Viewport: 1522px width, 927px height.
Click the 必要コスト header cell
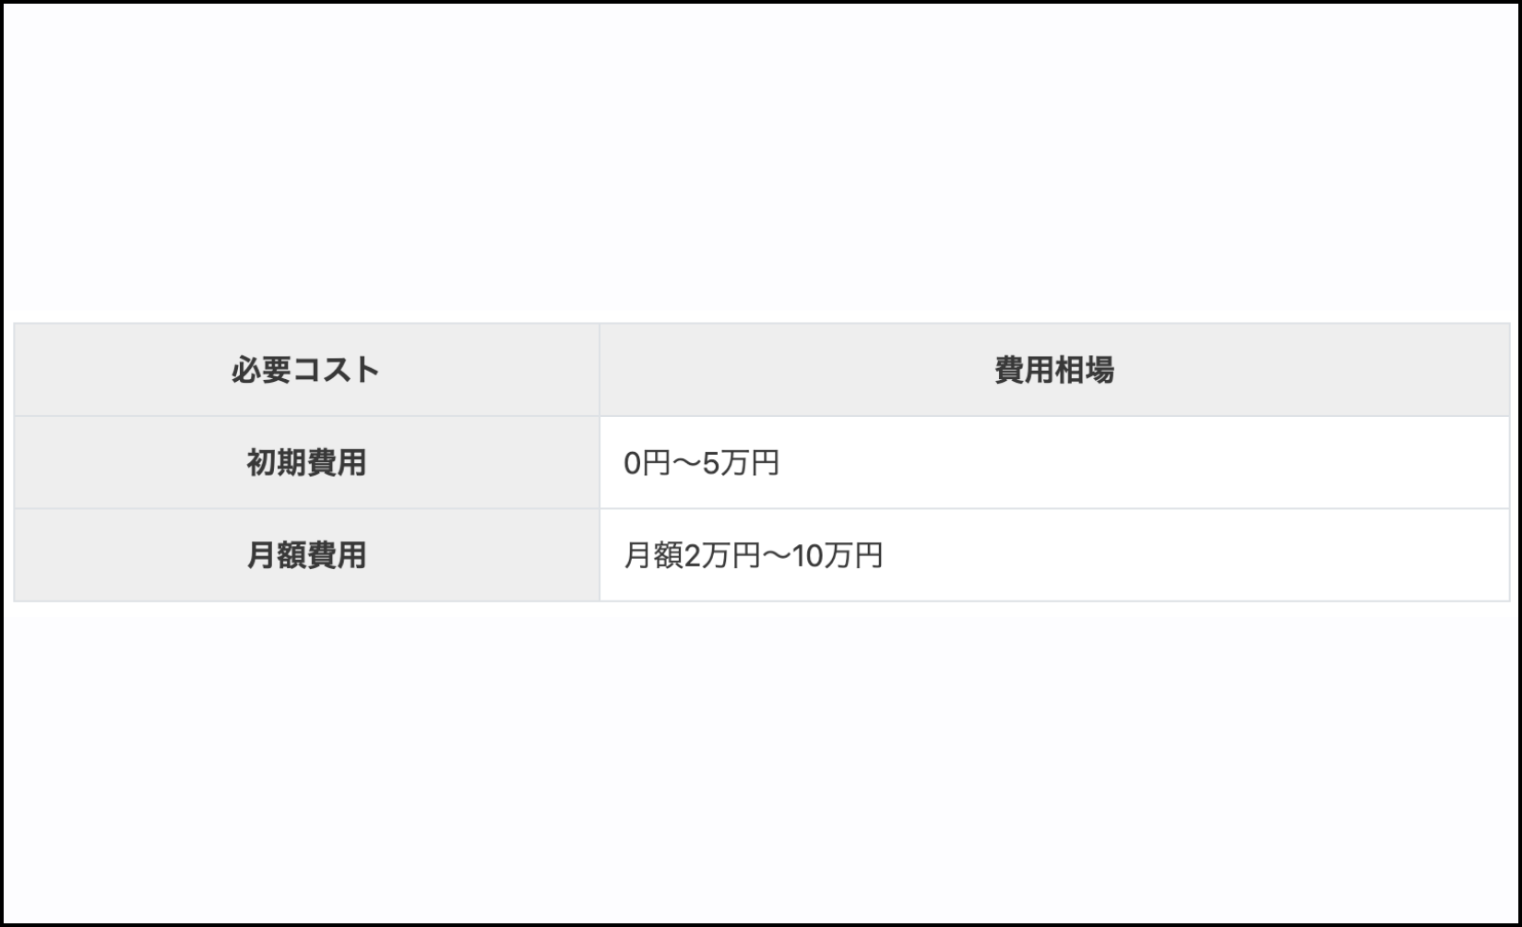306,370
